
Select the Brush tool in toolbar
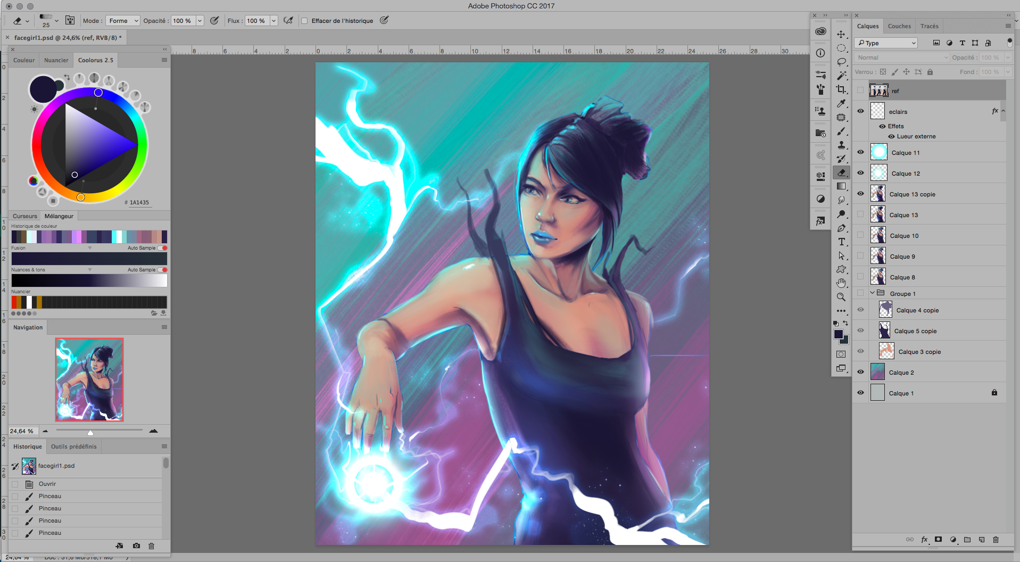click(x=841, y=131)
